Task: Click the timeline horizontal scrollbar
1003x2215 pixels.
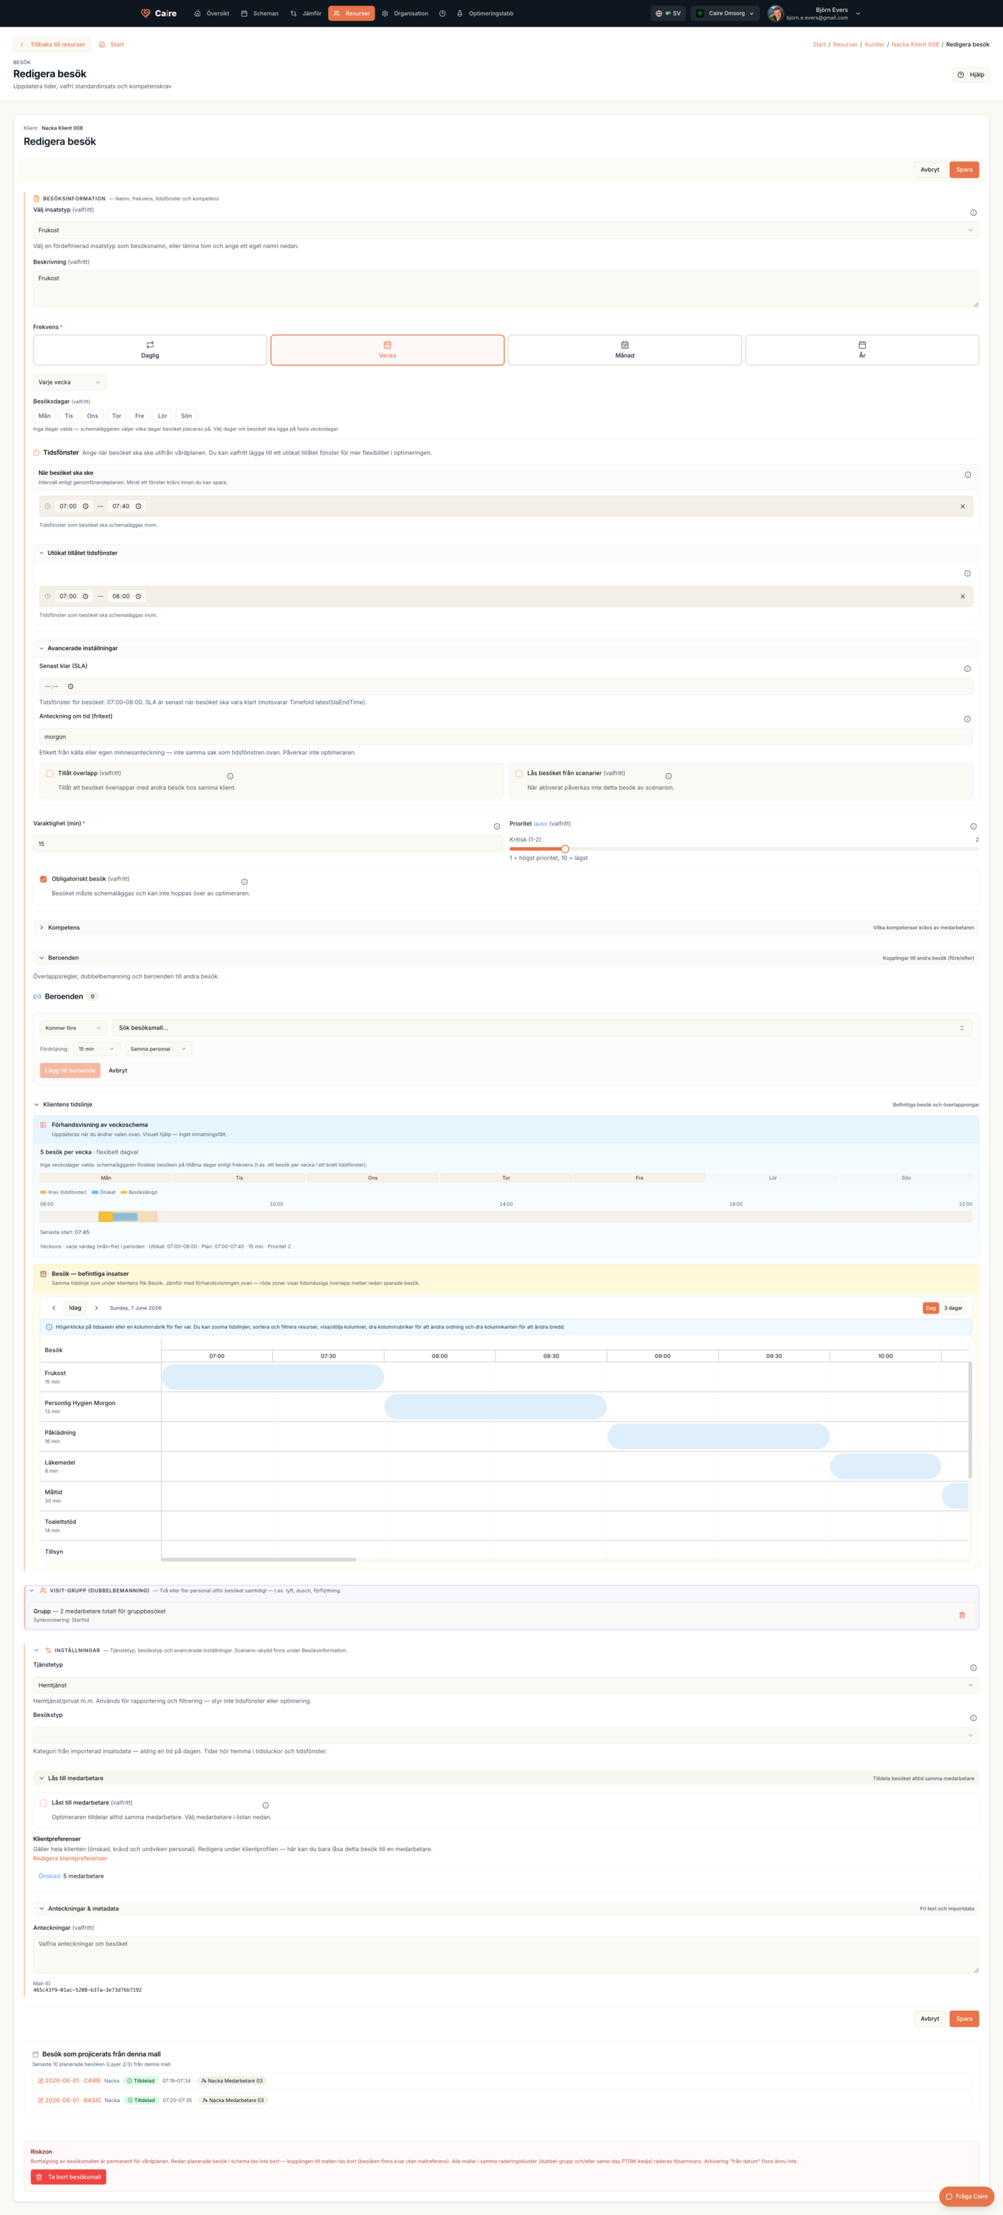Action: (258, 1559)
